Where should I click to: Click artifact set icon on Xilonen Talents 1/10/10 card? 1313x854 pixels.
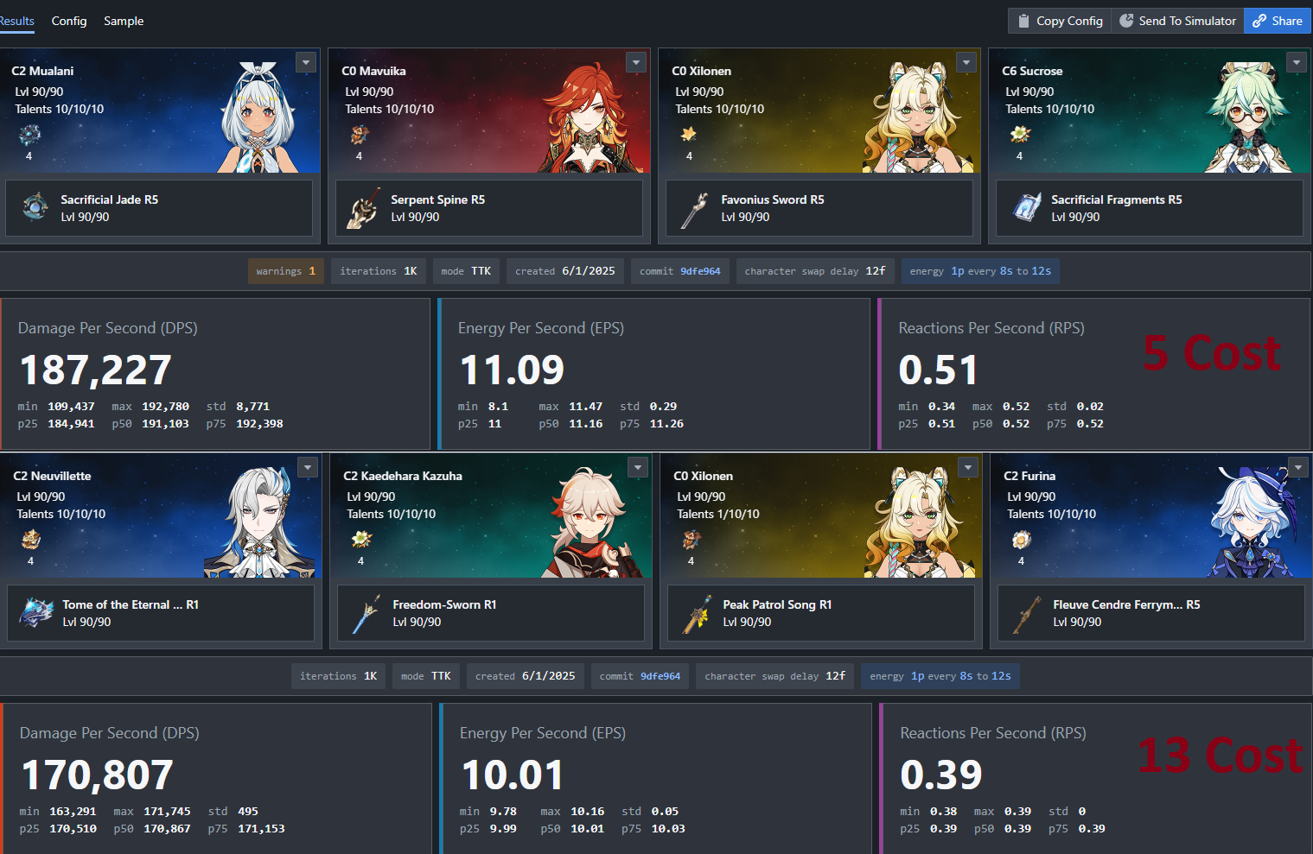pyautogui.click(x=692, y=540)
